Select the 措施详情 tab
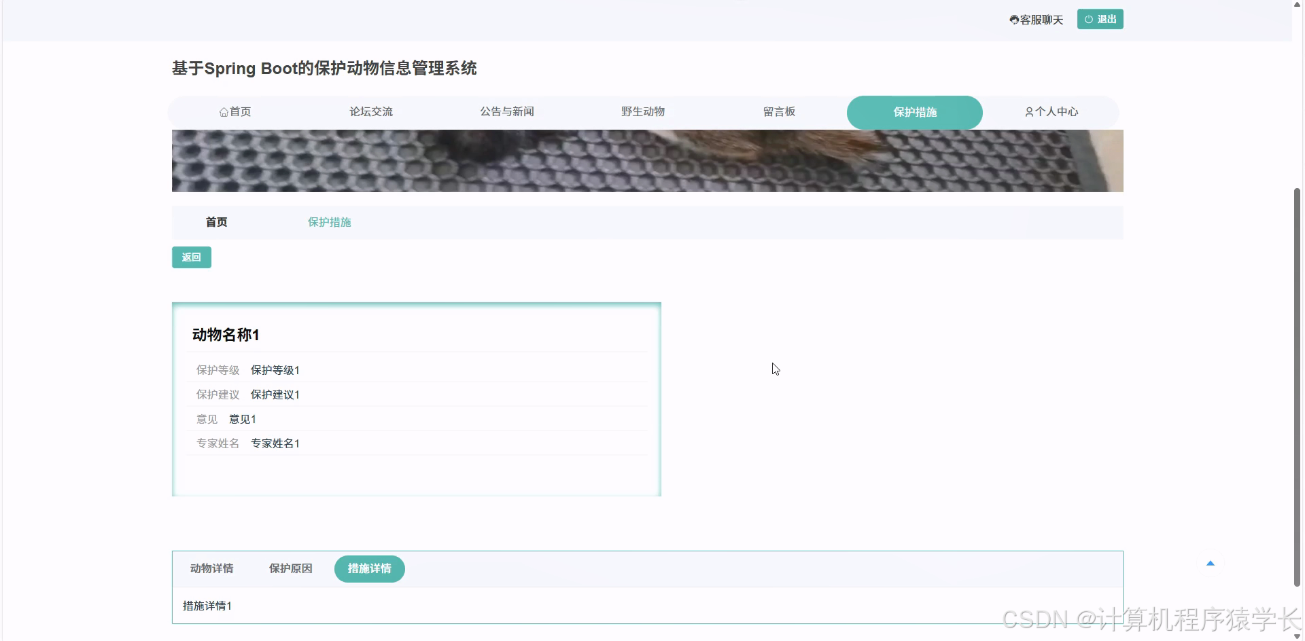The width and height of the screenshot is (1305, 641). point(369,569)
